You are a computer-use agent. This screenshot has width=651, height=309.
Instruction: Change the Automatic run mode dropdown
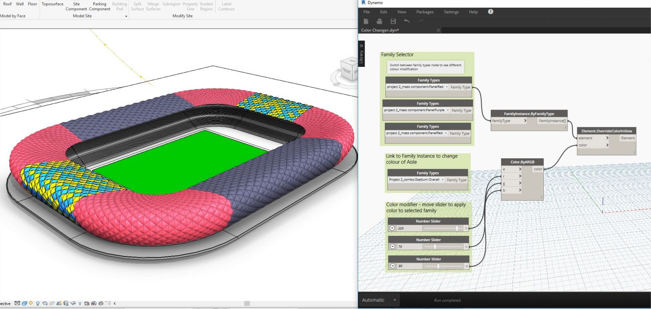(378, 300)
